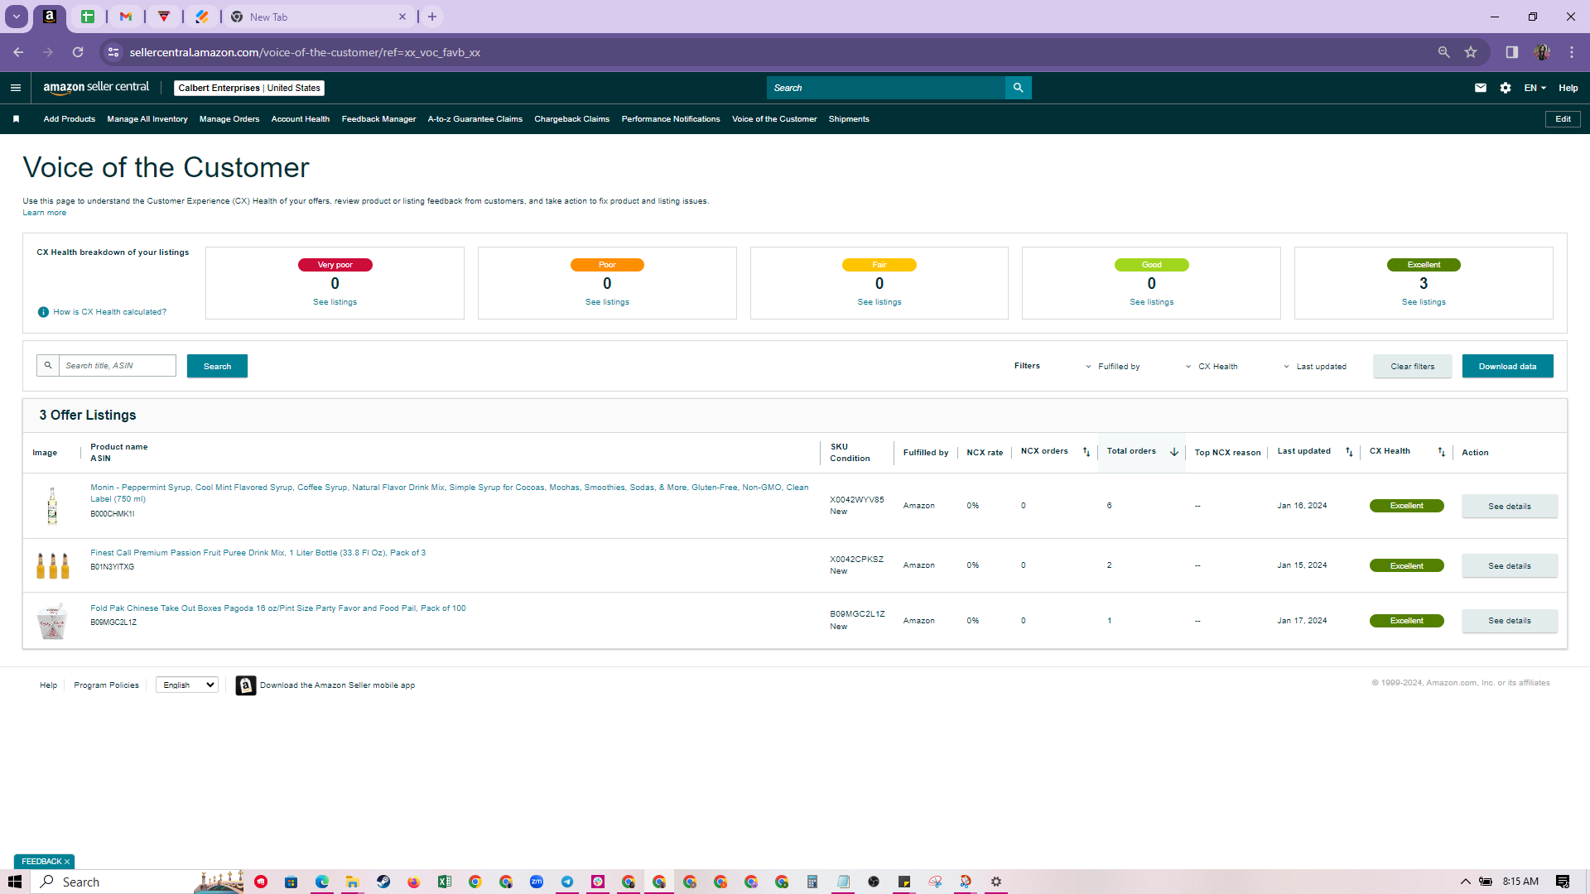Open Steam from the taskbar

[x=383, y=882]
